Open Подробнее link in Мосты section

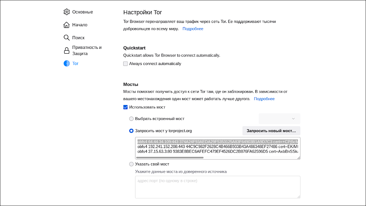click(x=264, y=99)
